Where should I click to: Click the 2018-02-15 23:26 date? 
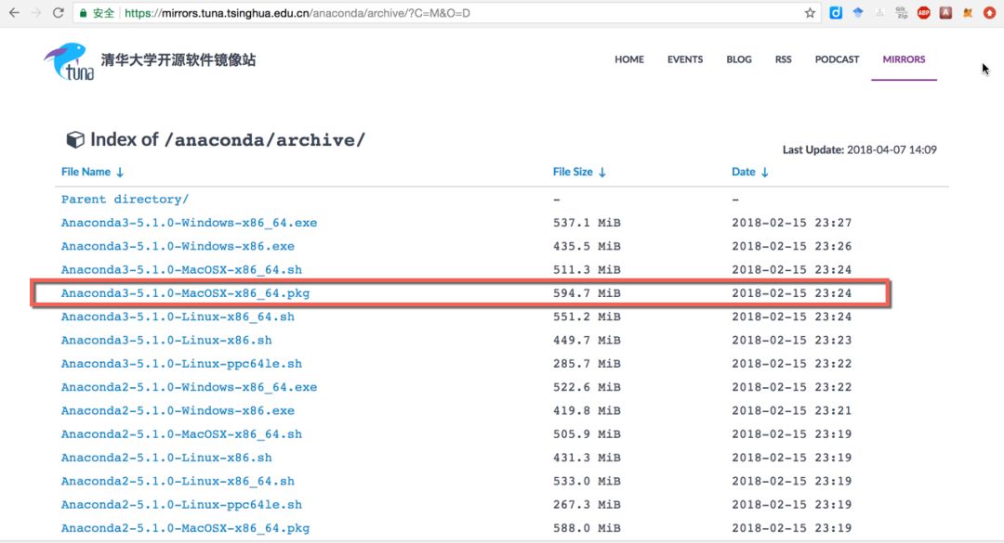[791, 246]
